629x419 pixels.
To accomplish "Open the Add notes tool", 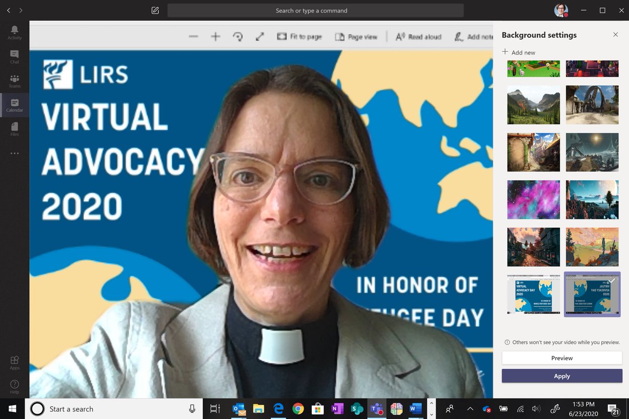I will (474, 37).
